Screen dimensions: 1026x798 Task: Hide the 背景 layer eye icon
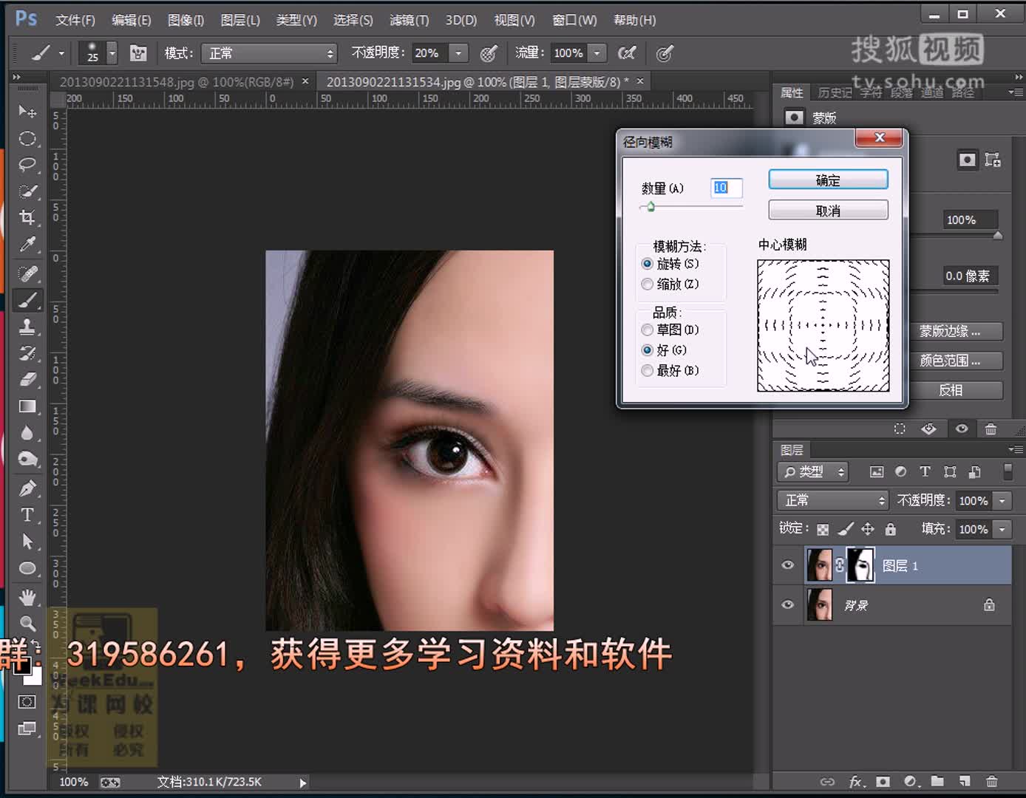point(788,604)
